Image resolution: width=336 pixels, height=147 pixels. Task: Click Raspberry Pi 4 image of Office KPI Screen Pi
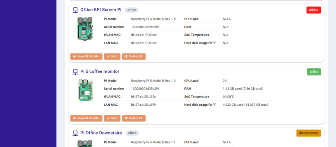85,29
